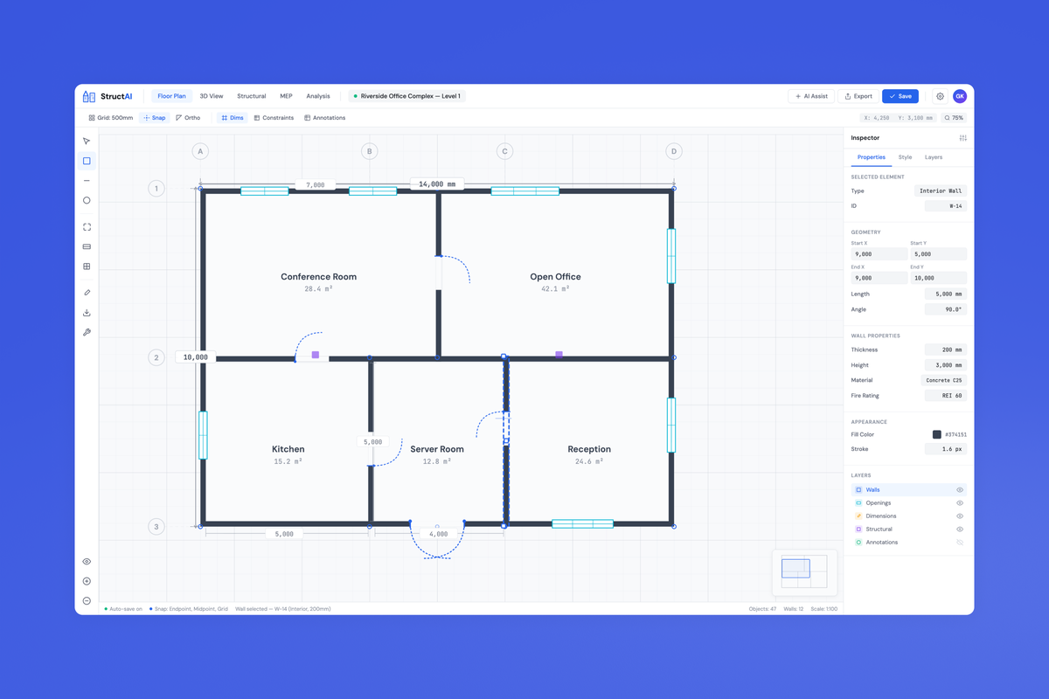
Task: Open the zoom level dropdown at 75%
Action: 952,117
